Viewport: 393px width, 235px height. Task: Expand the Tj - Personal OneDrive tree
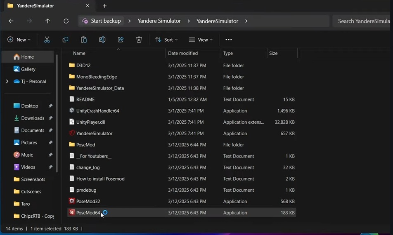(x=7, y=82)
